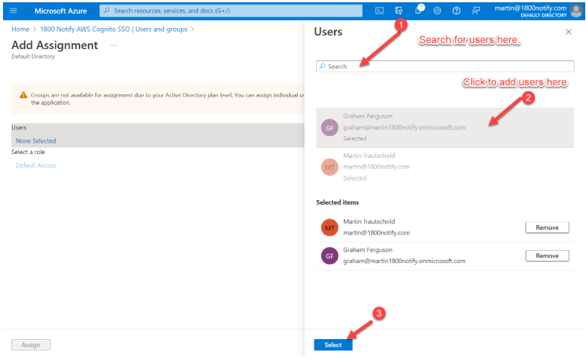Viewport: 586px width, 358px height.
Task: Open the Azure portal hamburger menu
Action: pos(14,11)
